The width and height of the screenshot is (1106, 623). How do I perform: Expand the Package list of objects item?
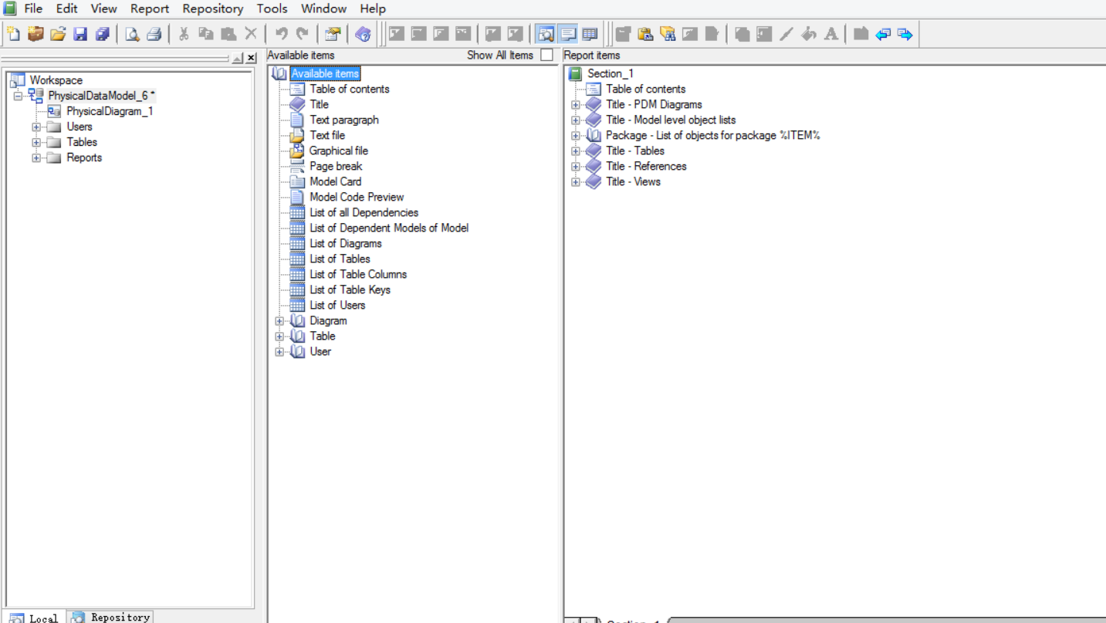tap(576, 135)
